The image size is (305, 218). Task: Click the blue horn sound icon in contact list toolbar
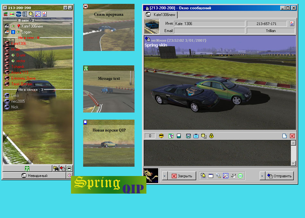coord(19,14)
